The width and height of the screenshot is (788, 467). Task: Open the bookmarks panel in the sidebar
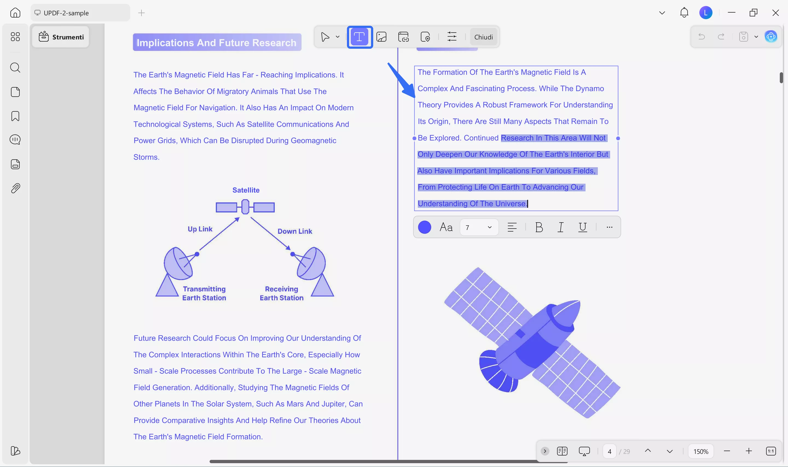click(15, 116)
